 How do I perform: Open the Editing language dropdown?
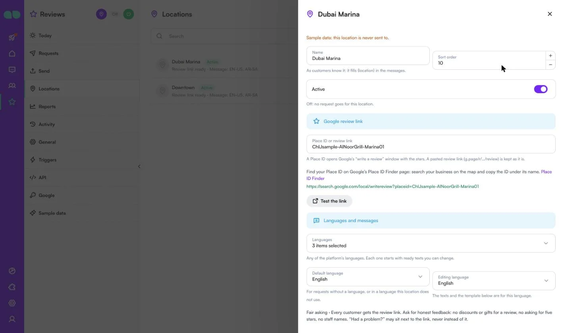[x=494, y=281]
